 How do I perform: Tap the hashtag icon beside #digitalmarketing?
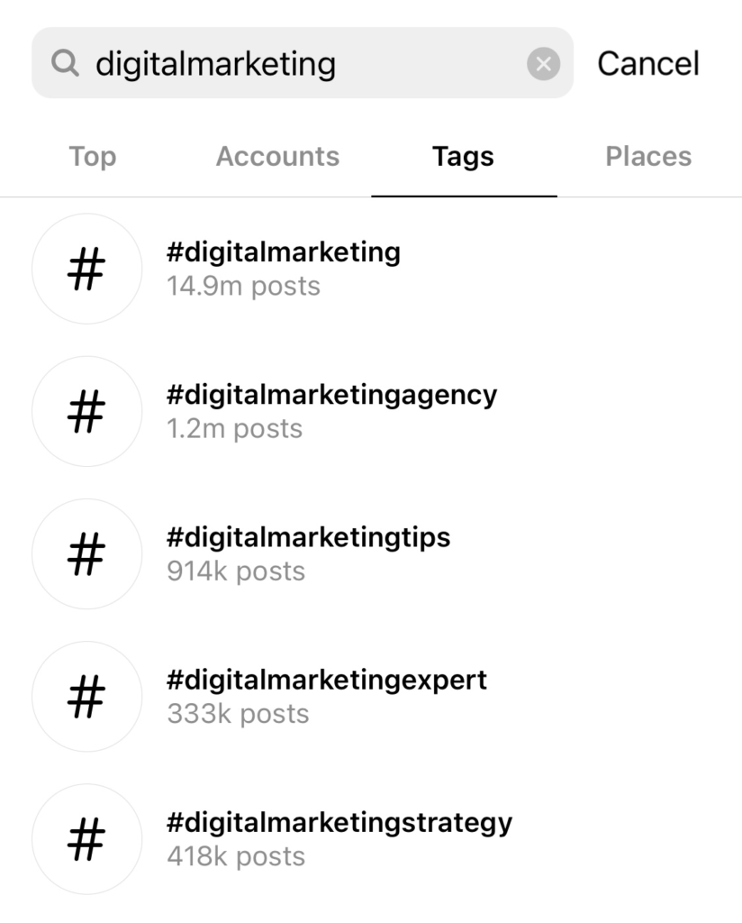click(87, 269)
